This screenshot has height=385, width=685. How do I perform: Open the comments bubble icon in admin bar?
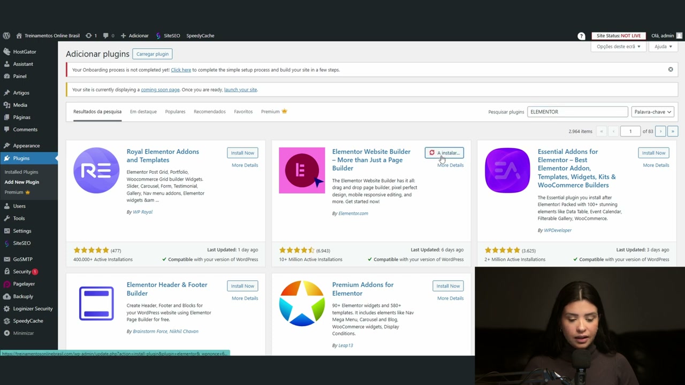pos(108,36)
